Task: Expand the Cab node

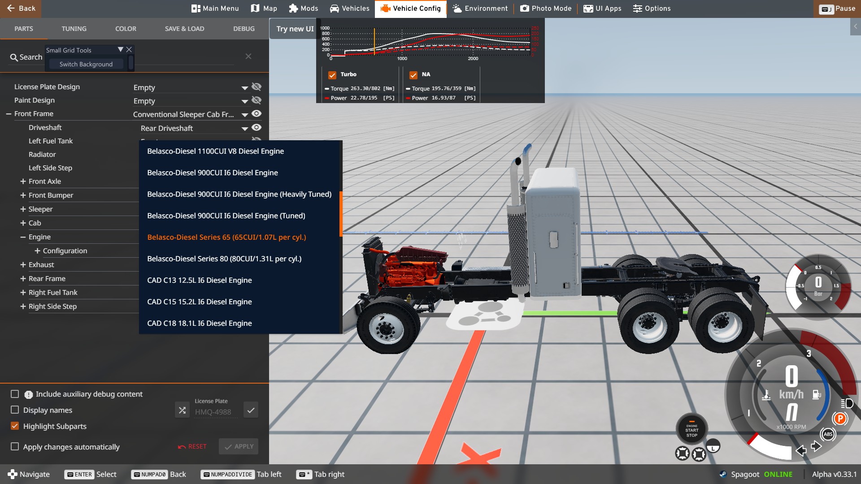Action: pyautogui.click(x=23, y=223)
